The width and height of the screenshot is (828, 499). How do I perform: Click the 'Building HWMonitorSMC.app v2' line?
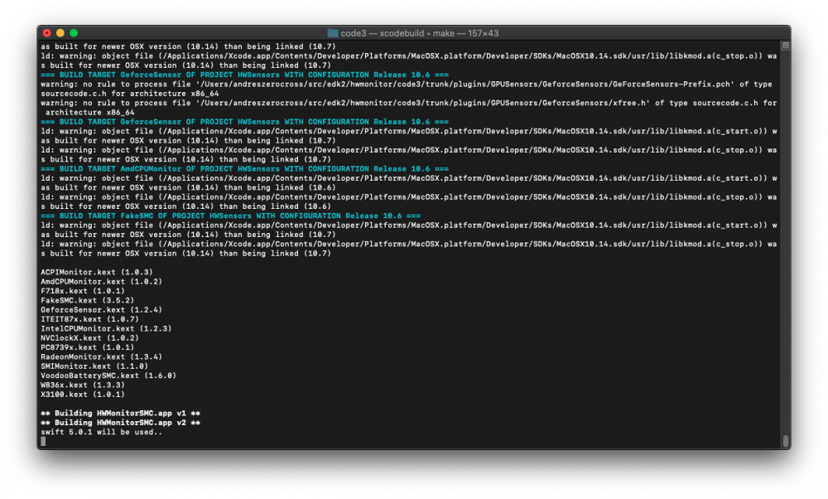point(120,423)
